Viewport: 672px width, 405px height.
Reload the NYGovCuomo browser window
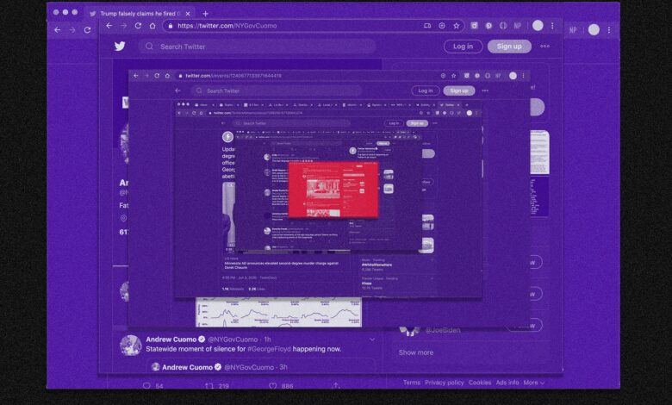[x=138, y=26]
